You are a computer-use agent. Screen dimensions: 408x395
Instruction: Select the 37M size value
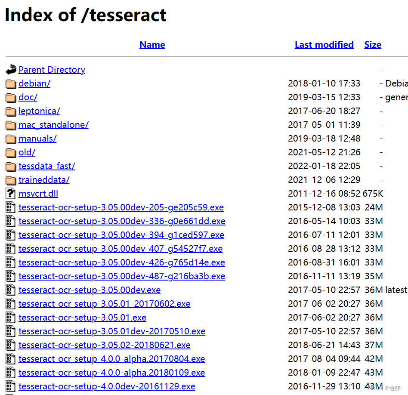[374, 346]
